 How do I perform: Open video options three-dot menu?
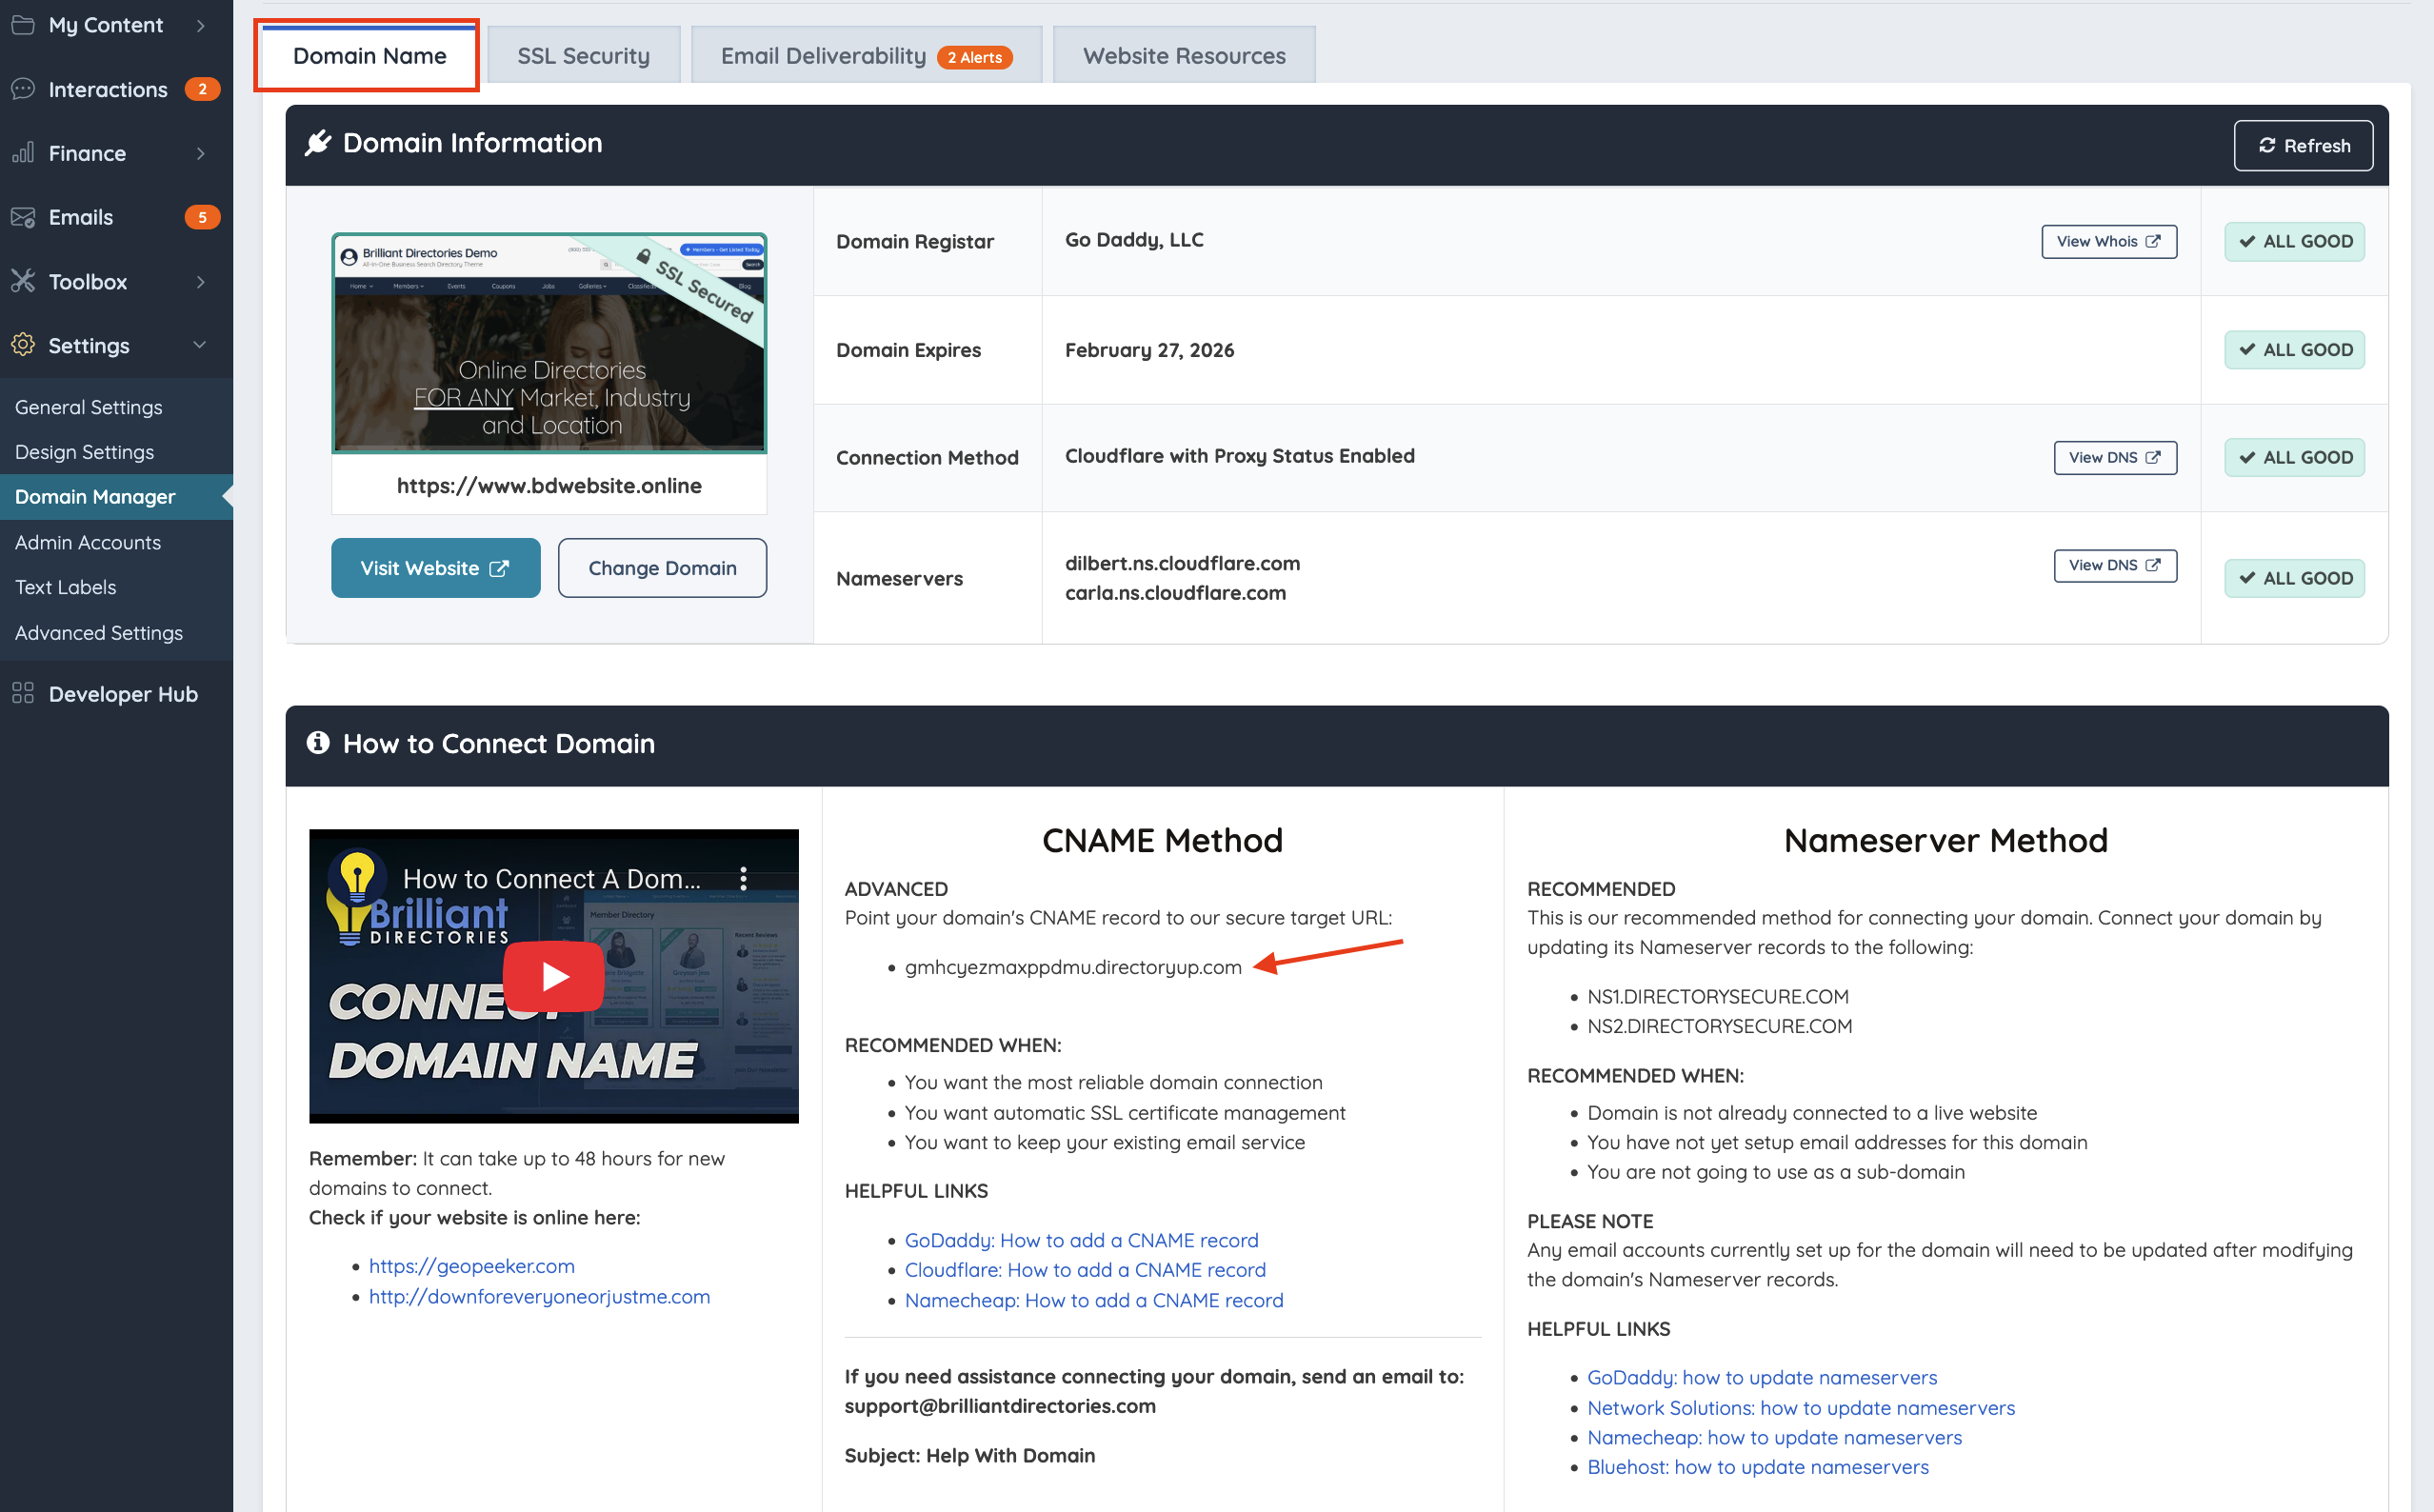click(743, 878)
